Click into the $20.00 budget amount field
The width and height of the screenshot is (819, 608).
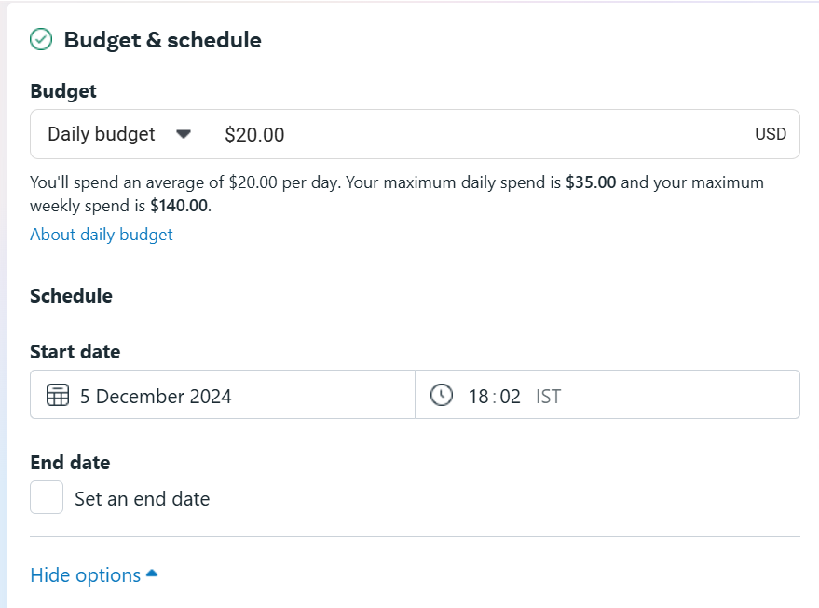[x=506, y=134]
